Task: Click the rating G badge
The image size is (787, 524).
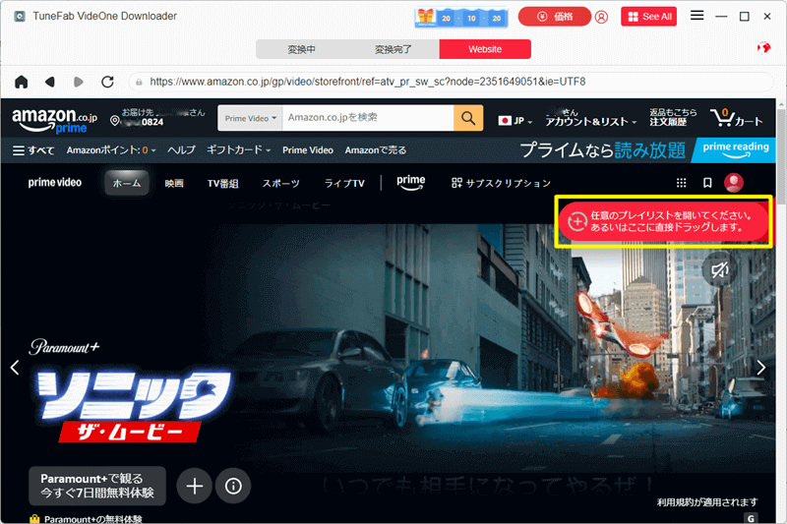Action: click(x=751, y=518)
